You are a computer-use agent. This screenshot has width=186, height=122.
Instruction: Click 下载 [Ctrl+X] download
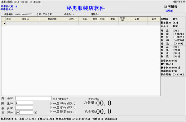pyautogui.click(x=46, y=119)
